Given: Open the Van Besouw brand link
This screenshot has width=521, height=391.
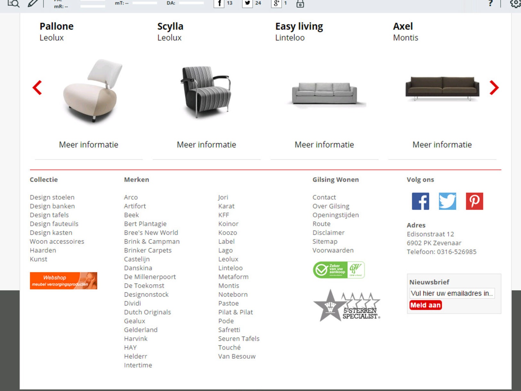Looking at the screenshot, I should 237,356.
